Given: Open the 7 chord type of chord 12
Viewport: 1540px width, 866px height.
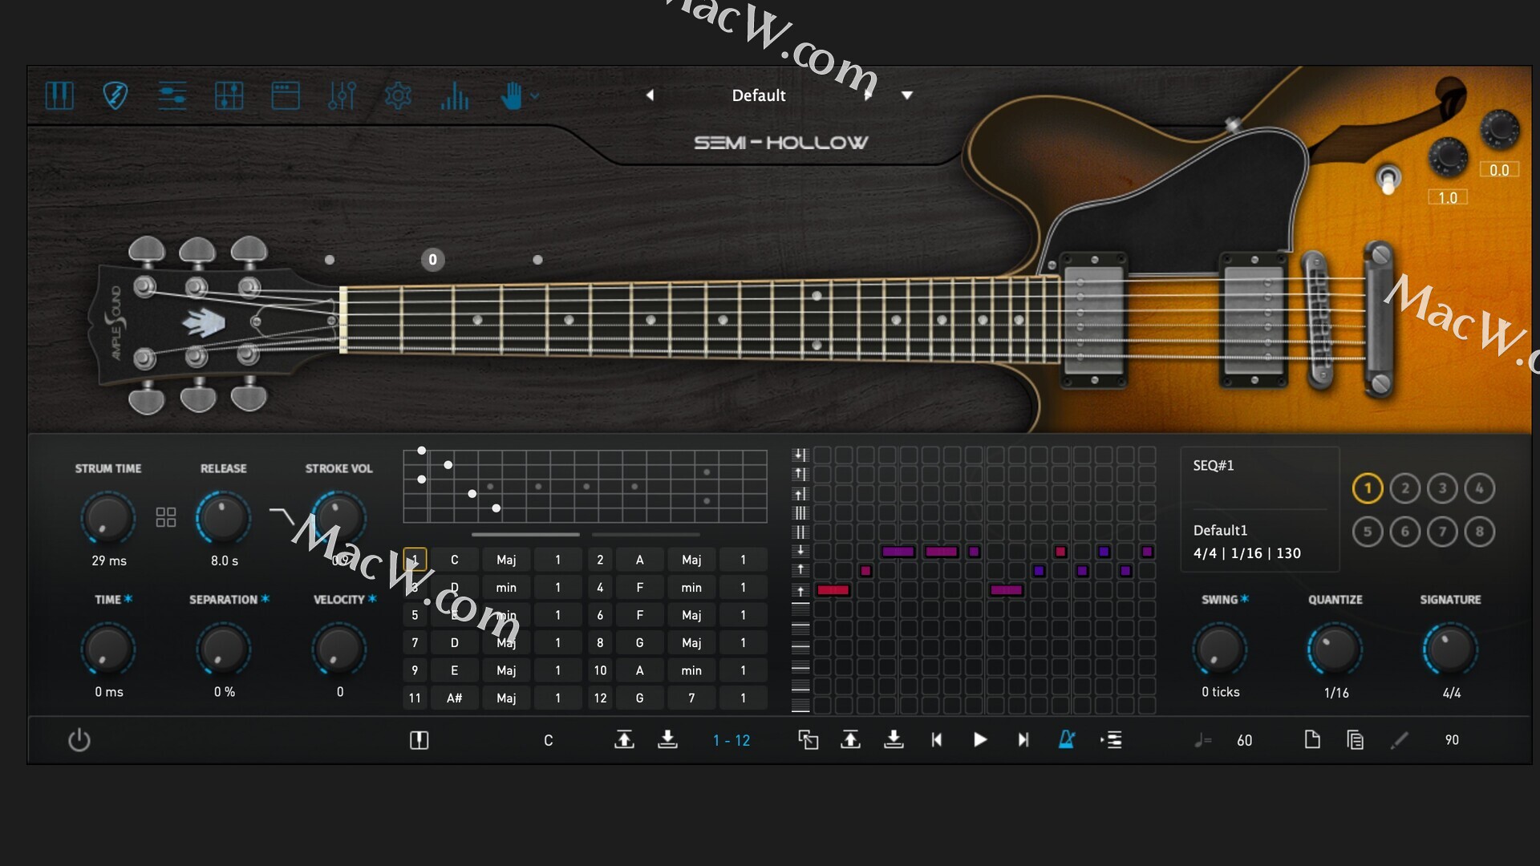Looking at the screenshot, I should [691, 698].
